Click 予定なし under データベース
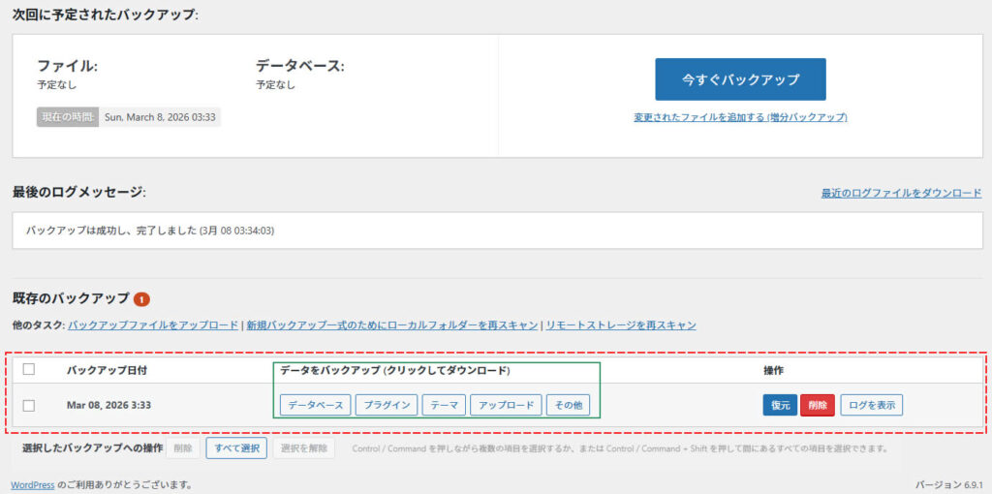992x494 pixels. 275,85
